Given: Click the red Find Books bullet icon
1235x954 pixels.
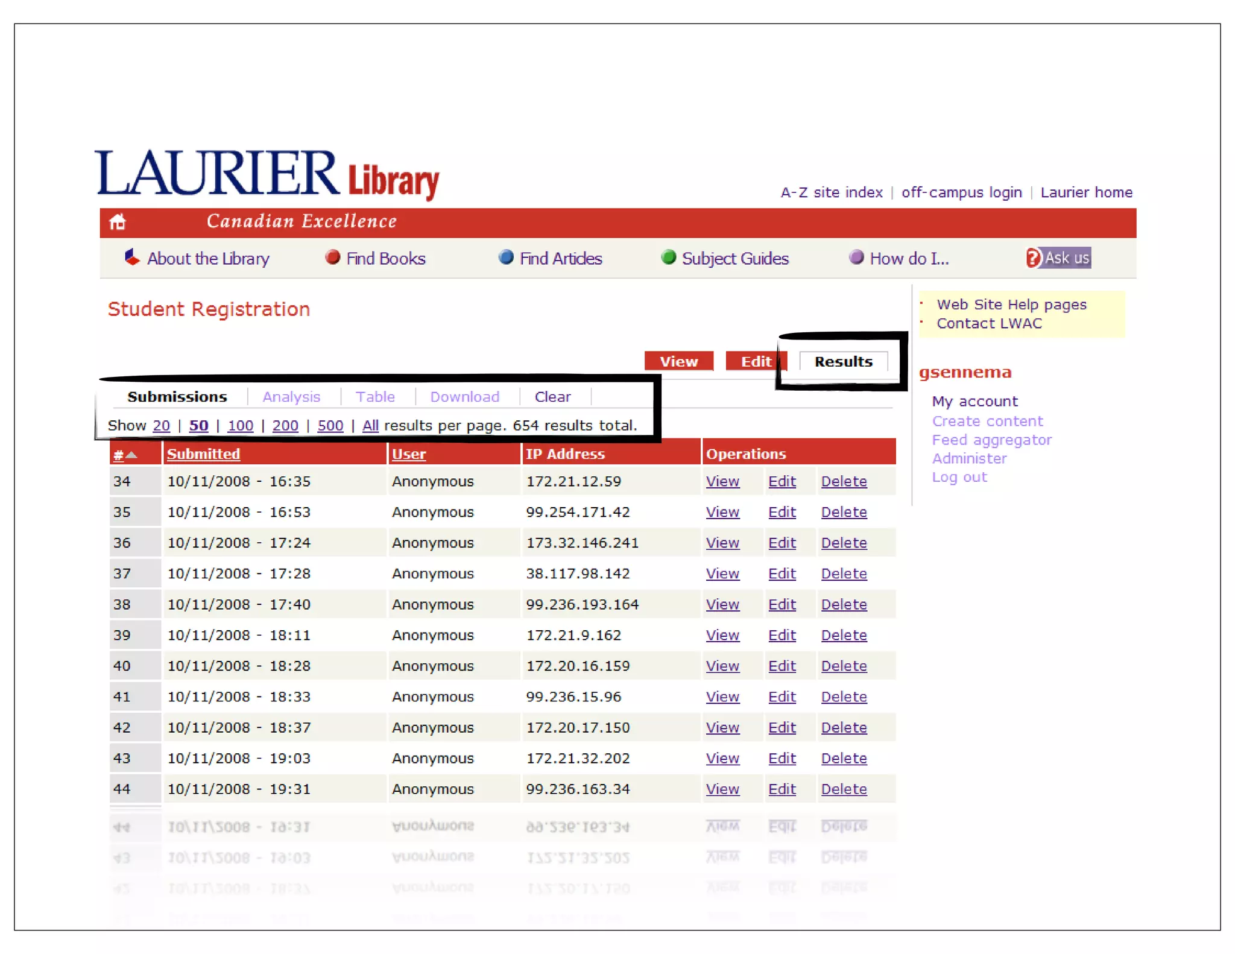Looking at the screenshot, I should [x=332, y=257].
